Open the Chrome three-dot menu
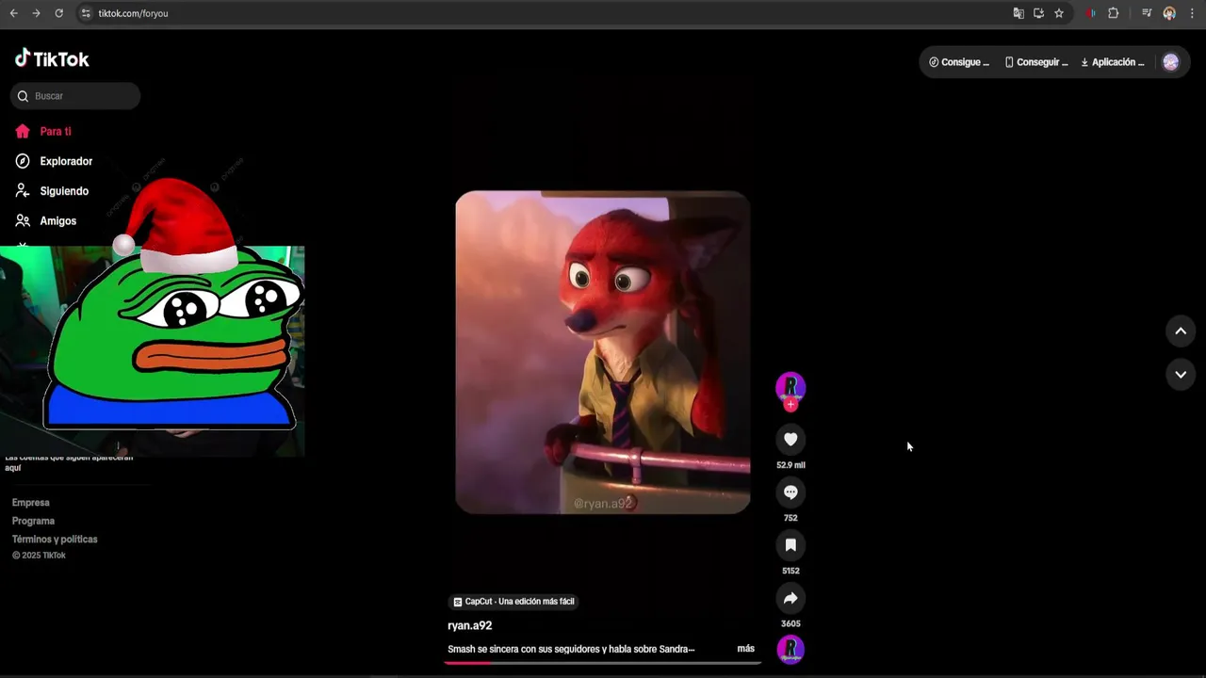Image resolution: width=1206 pixels, height=678 pixels. tap(1192, 13)
